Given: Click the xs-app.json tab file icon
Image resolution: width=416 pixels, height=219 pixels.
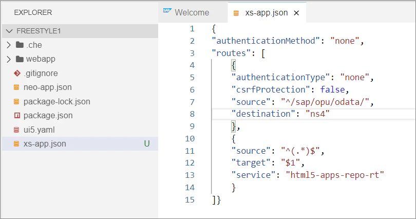Looking at the screenshot, I should coord(236,13).
